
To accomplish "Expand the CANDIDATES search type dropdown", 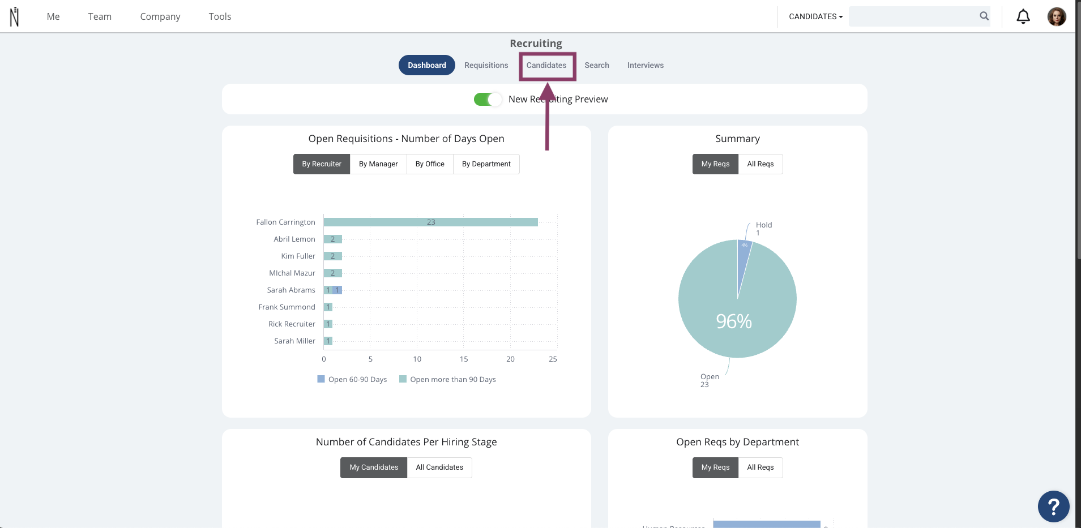I will (815, 16).
